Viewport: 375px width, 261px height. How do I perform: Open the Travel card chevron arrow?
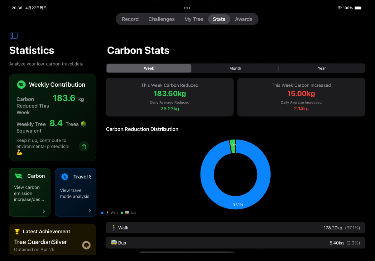(x=90, y=211)
